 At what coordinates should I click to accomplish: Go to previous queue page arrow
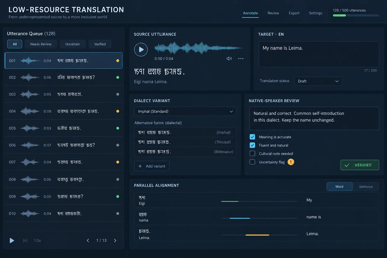click(x=88, y=240)
